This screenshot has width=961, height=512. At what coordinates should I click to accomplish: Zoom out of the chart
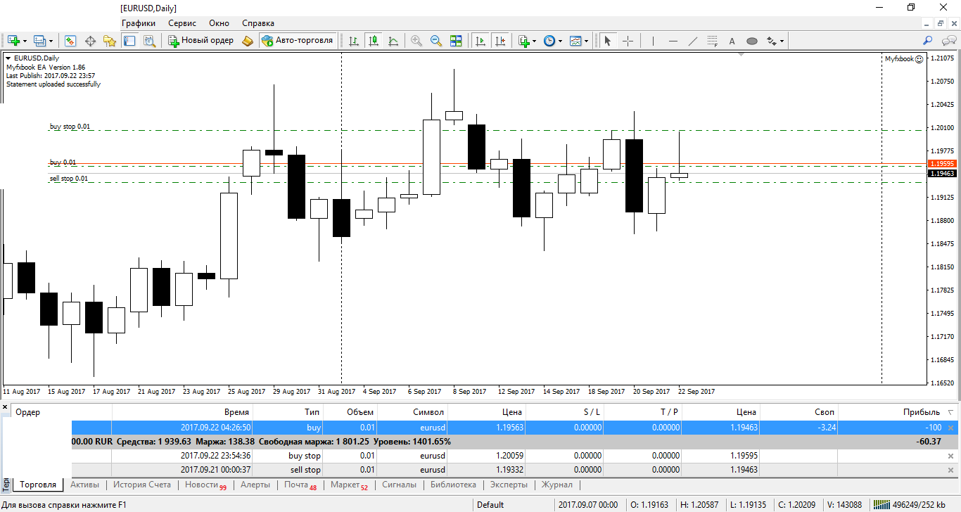coord(436,41)
